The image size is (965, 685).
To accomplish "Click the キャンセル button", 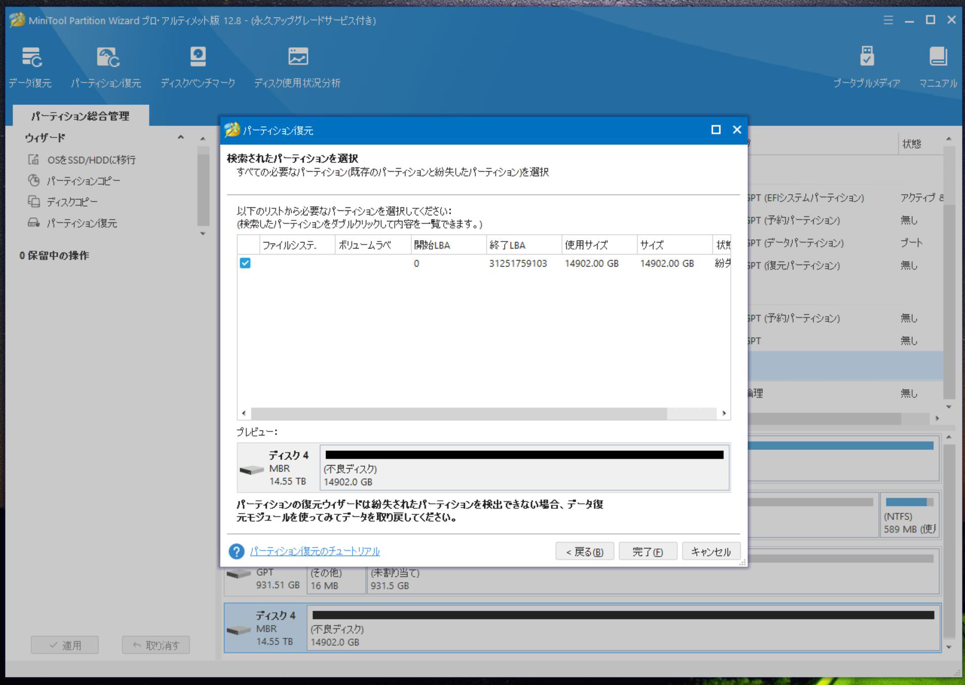I will (x=711, y=551).
